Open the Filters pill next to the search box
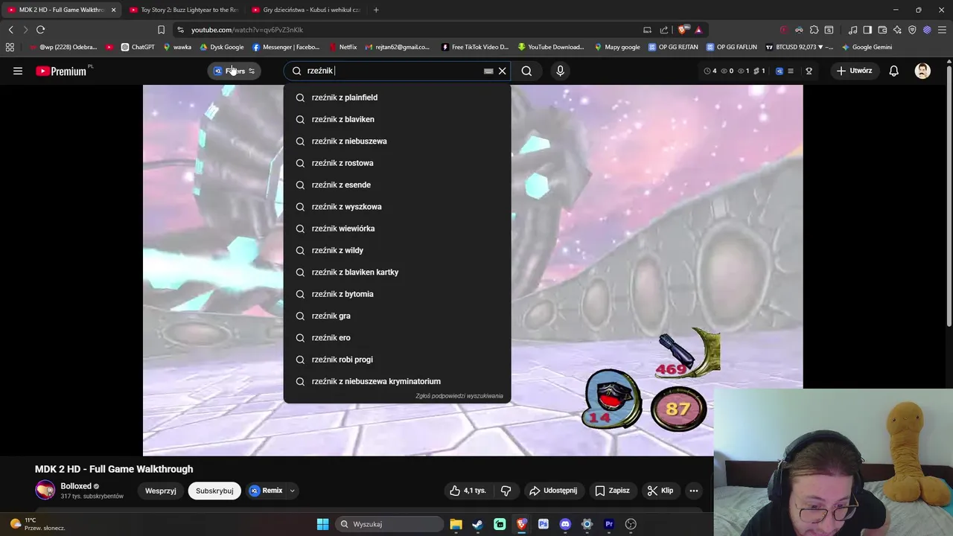Screen dimensions: 953x536 click(235, 71)
